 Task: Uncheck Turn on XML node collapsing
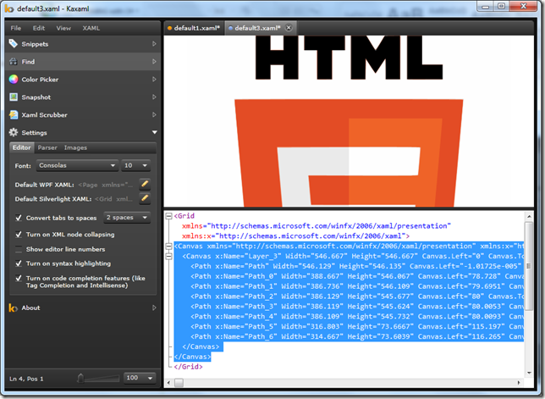[19, 234]
